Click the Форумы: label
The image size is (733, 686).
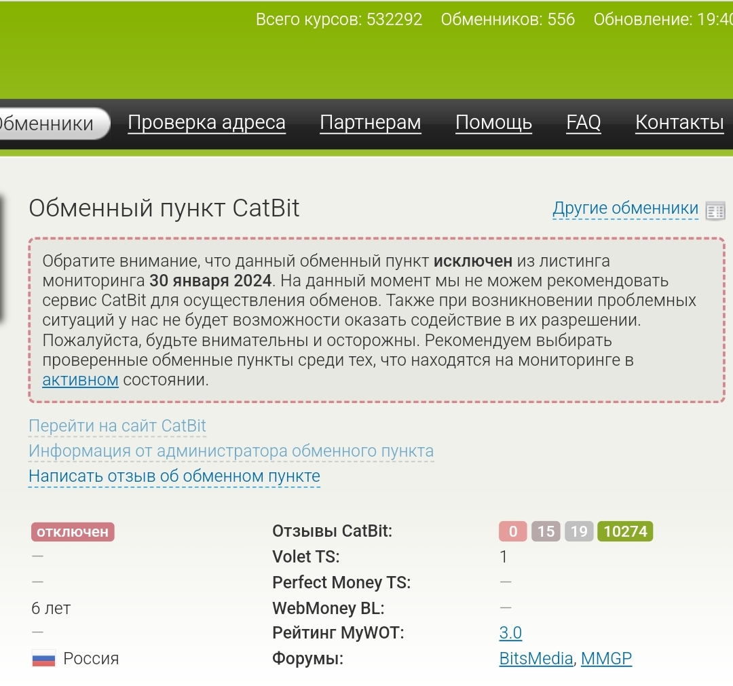click(307, 658)
